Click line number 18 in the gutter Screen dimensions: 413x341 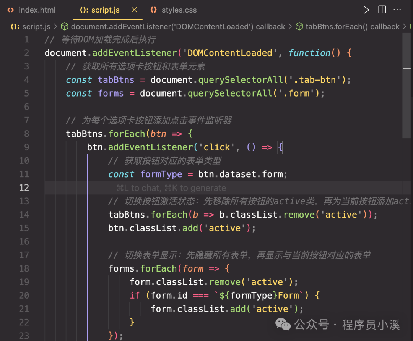coord(24,268)
